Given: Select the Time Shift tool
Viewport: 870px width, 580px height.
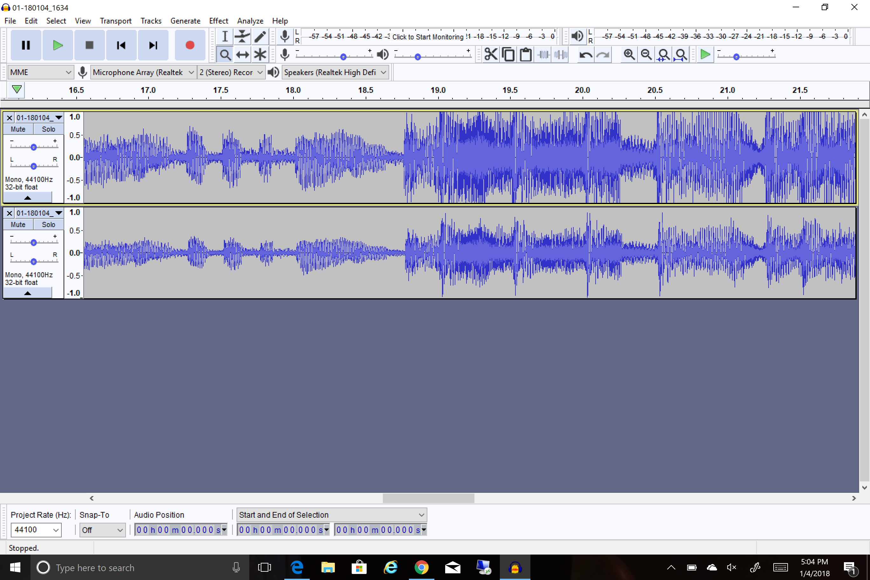Looking at the screenshot, I should point(242,55).
